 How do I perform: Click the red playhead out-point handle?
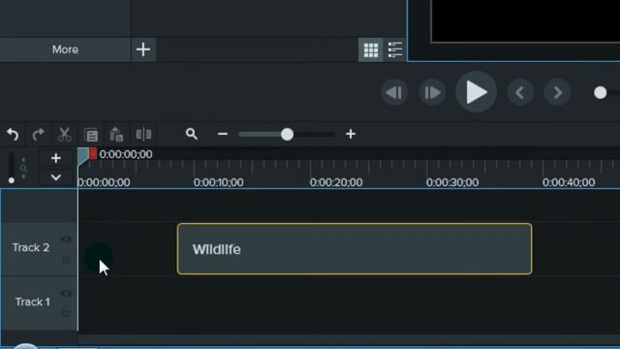coord(93,153)
